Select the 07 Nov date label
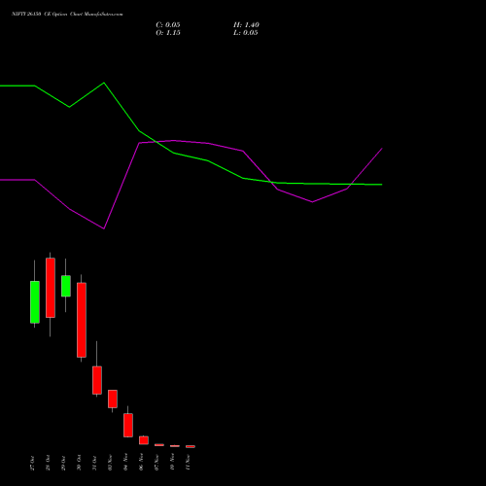Image resolution: width=486 pixels, height=486 pixels. click(x=156, y=463)
